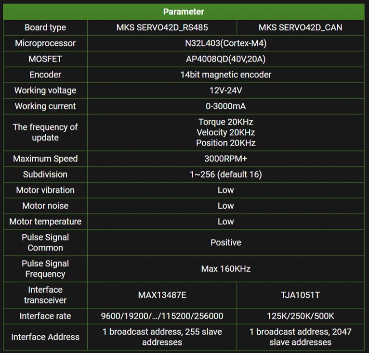
Task: Click the '9600/19200/.../115200/256000' rate cell
Action: click(162, 316)
